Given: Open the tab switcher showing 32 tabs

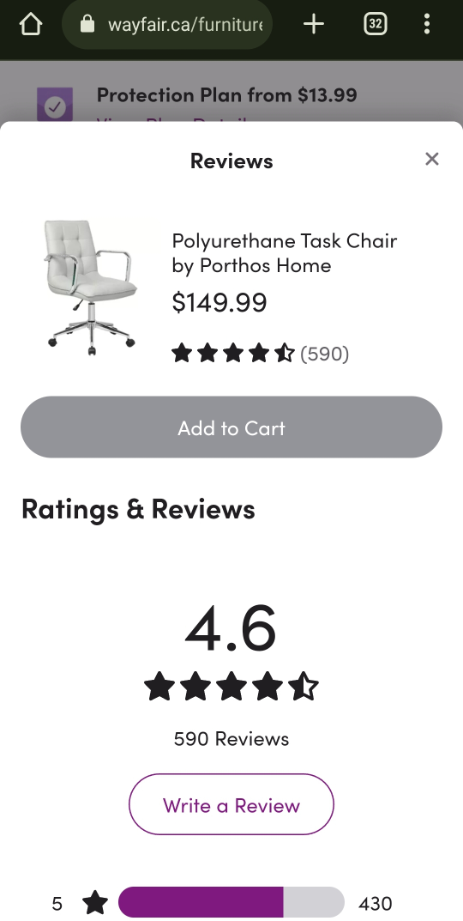Looking at the screenshot, I should [x=375, y=24].
